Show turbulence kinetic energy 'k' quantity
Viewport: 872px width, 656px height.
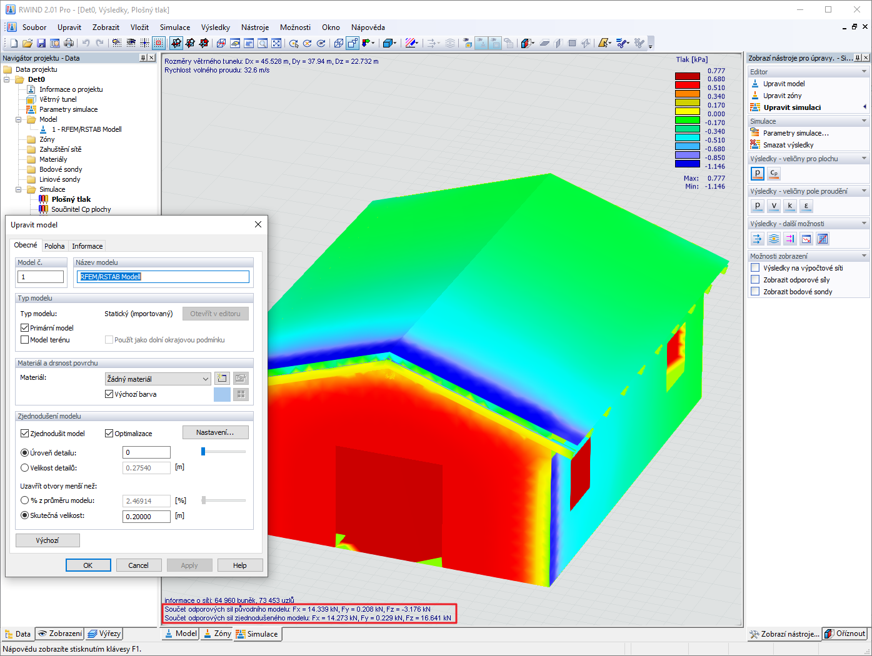click(x=790, y=206)
